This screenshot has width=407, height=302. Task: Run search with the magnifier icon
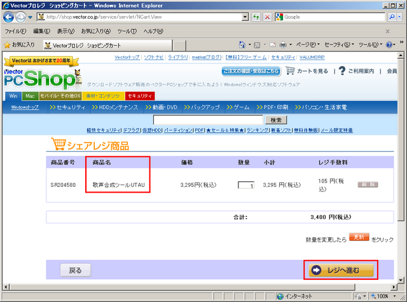pos(392,17)
